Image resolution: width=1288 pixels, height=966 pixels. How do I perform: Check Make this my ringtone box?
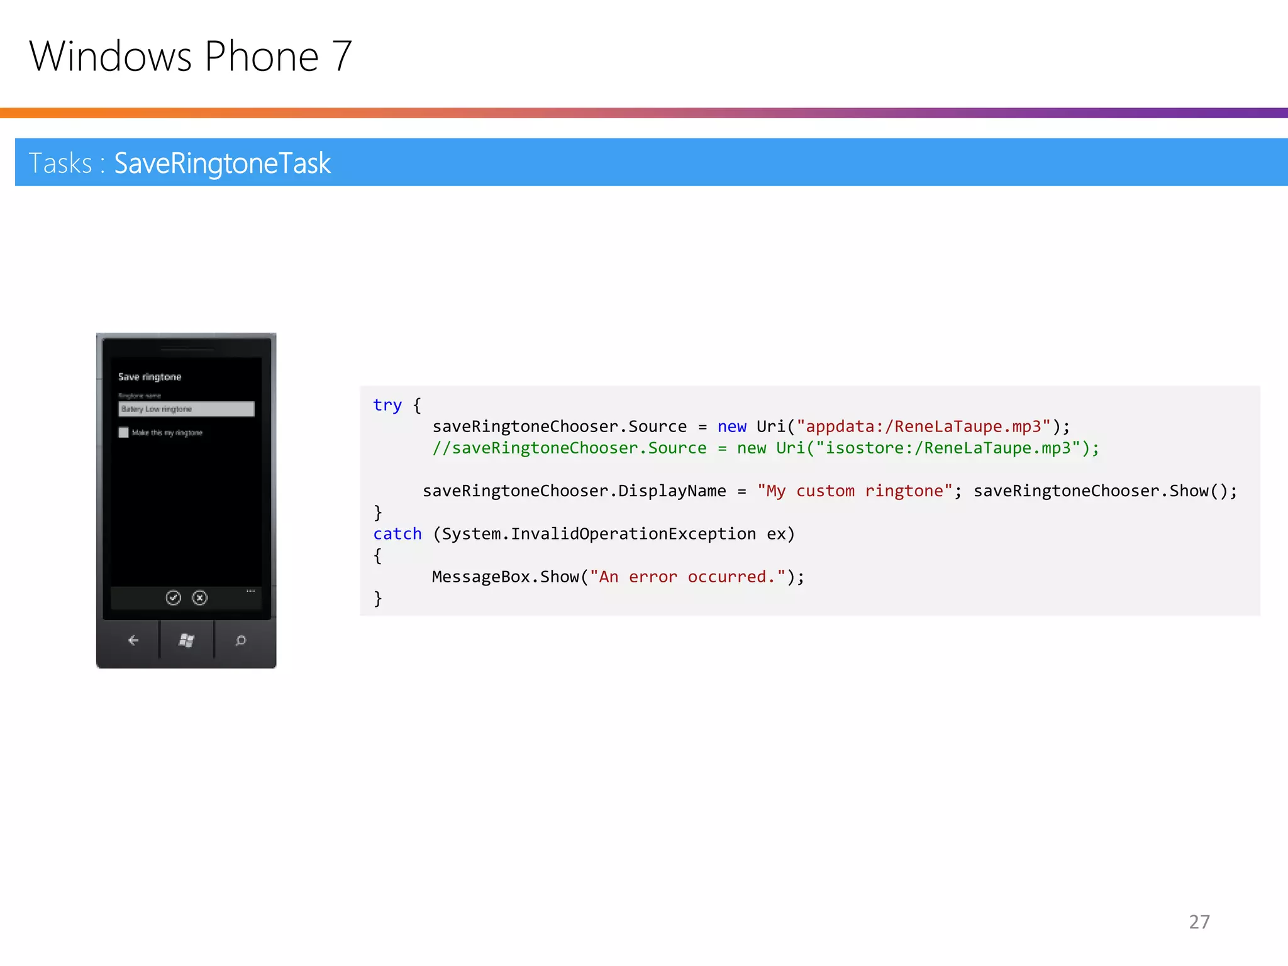click(x=123, y=432)
